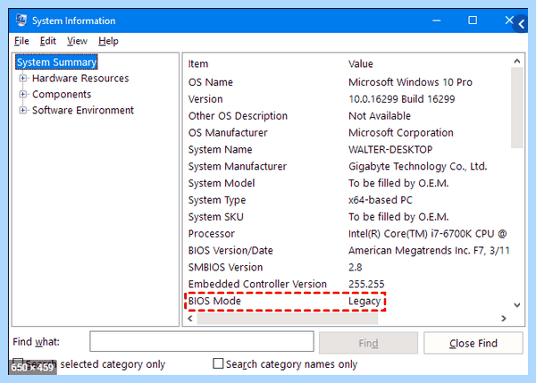Select the OS Name row
This screenshot has height=383, width=536.
347,82
